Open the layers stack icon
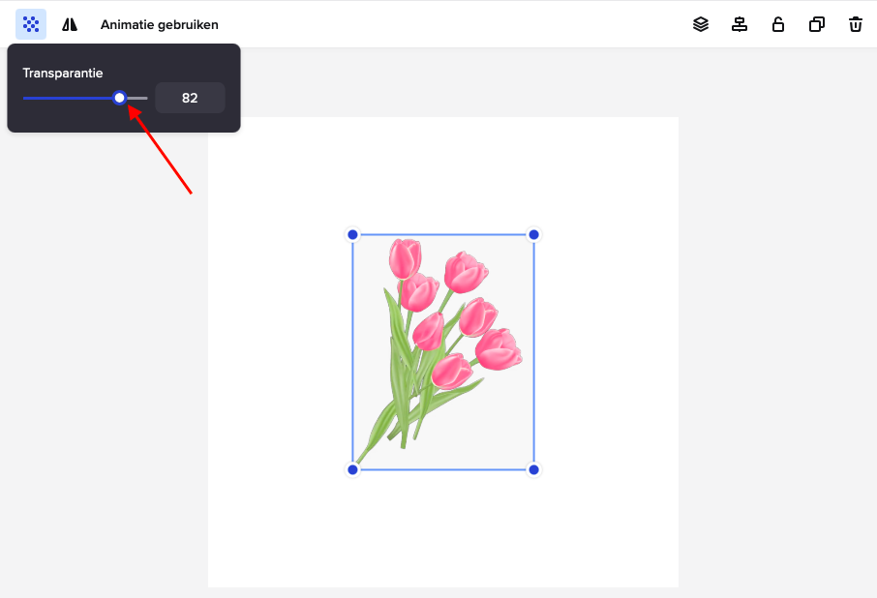Image resolution: width=877 pixels, height=598 pixels. (701, 24)
